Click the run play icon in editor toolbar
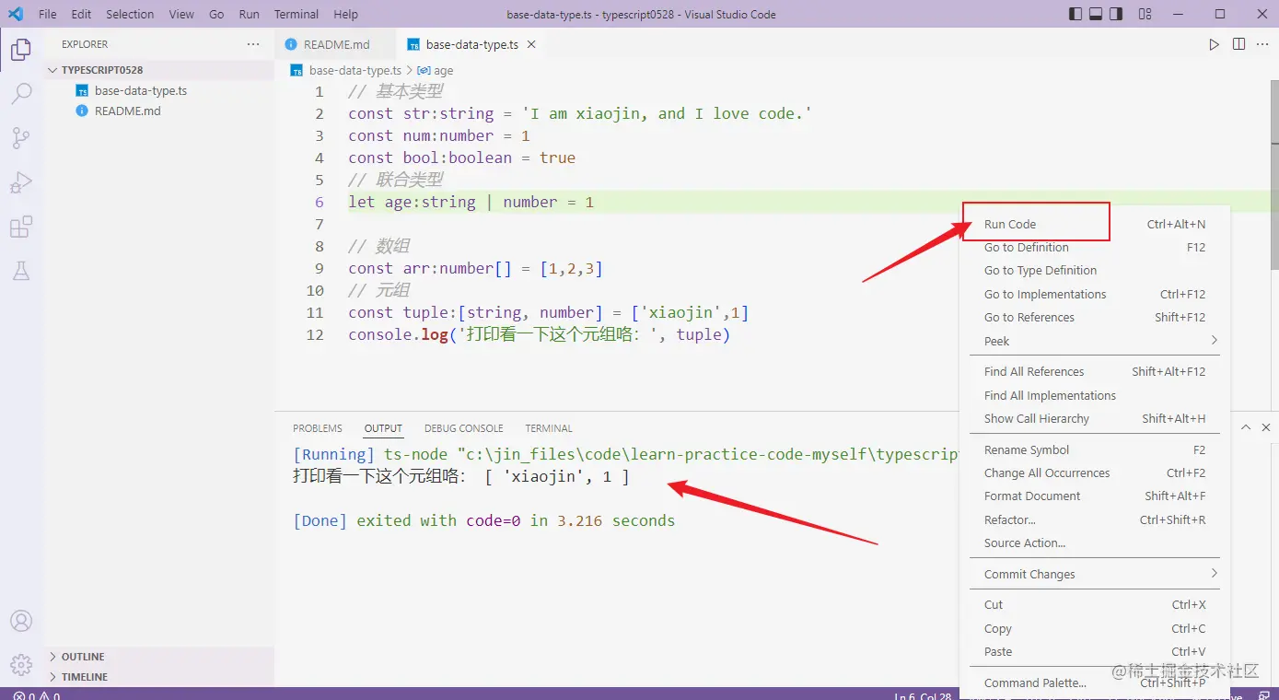 [1214, 44]
